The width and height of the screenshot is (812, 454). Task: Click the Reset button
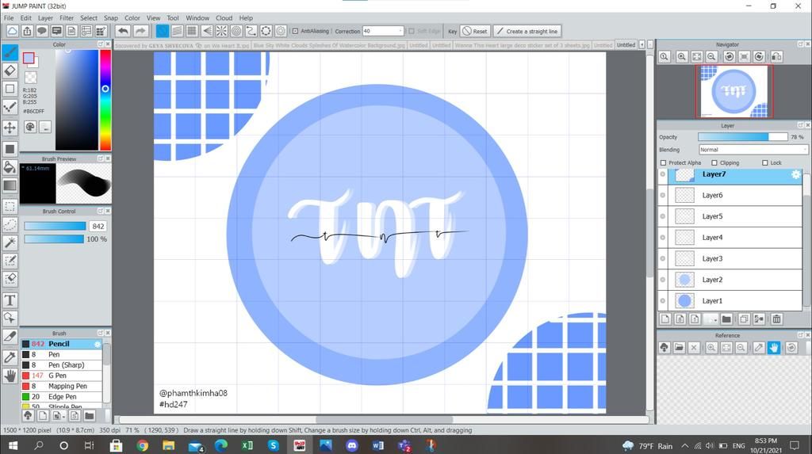click(474, 31)
